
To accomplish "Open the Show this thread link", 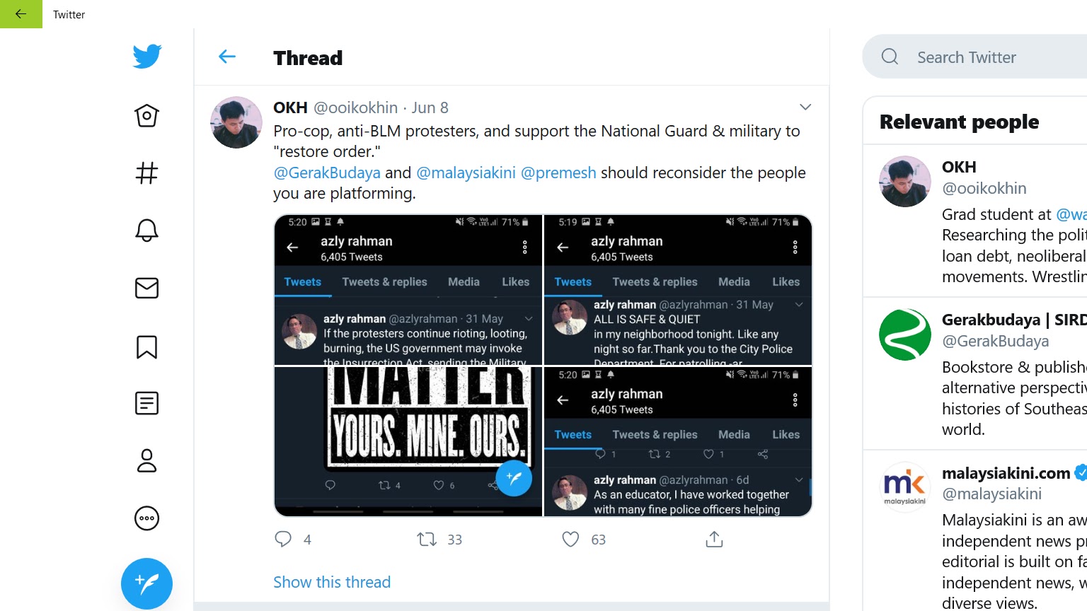I will [x=332, y=582].
